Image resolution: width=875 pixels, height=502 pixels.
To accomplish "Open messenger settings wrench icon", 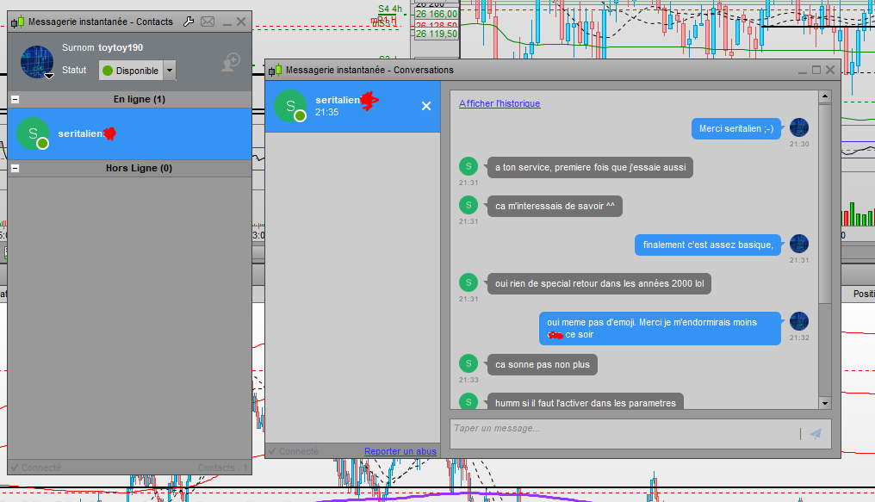I will [189, 22].
